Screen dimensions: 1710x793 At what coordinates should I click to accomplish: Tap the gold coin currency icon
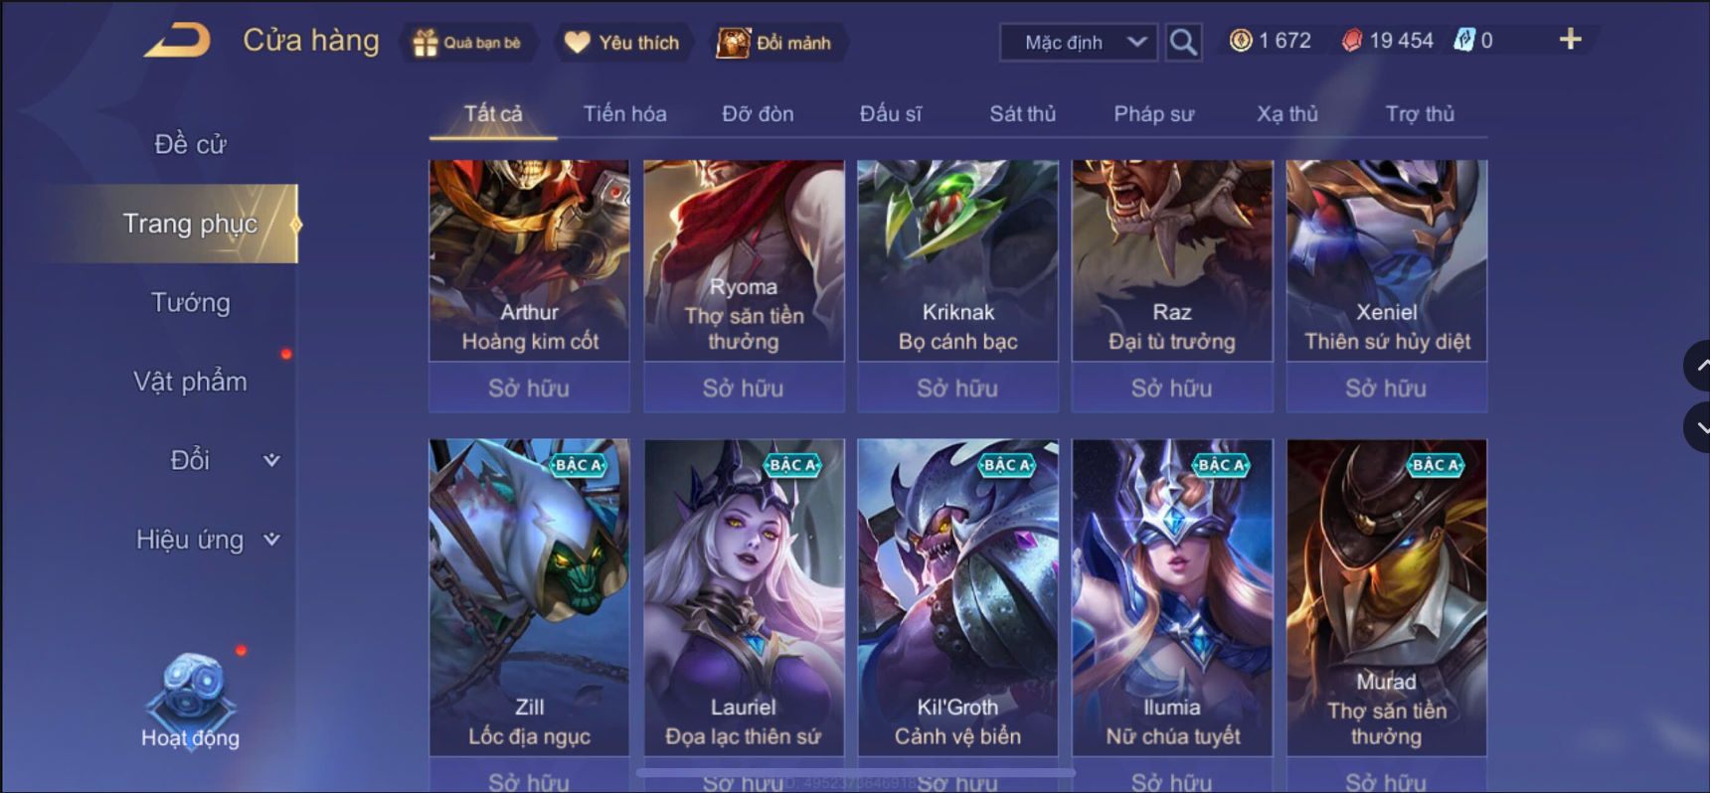click(x=1241, y=41)
